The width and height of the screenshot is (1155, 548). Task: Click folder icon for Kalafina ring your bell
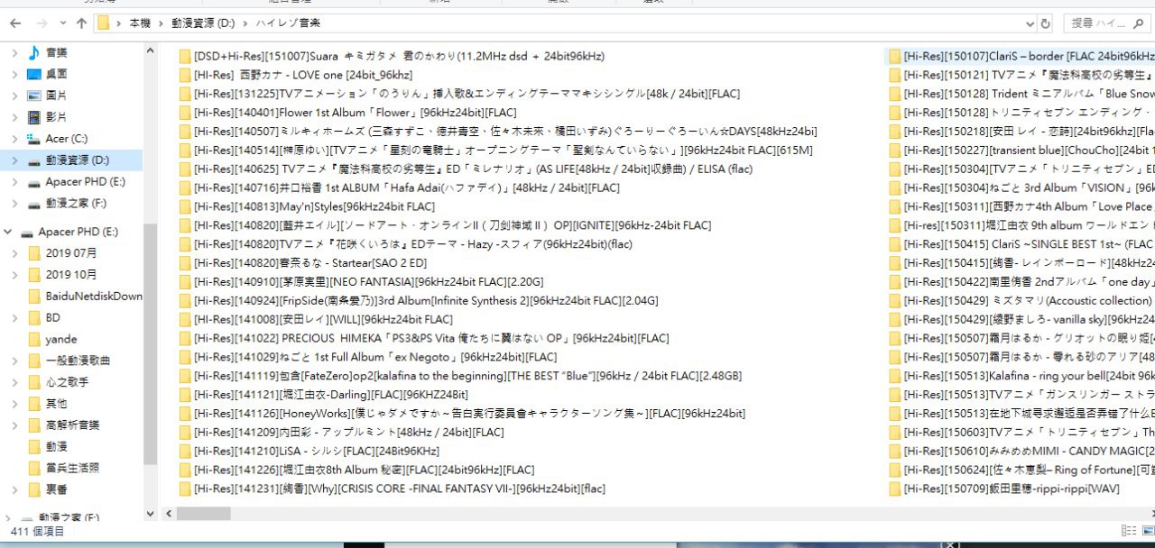[x=895, y=376]
